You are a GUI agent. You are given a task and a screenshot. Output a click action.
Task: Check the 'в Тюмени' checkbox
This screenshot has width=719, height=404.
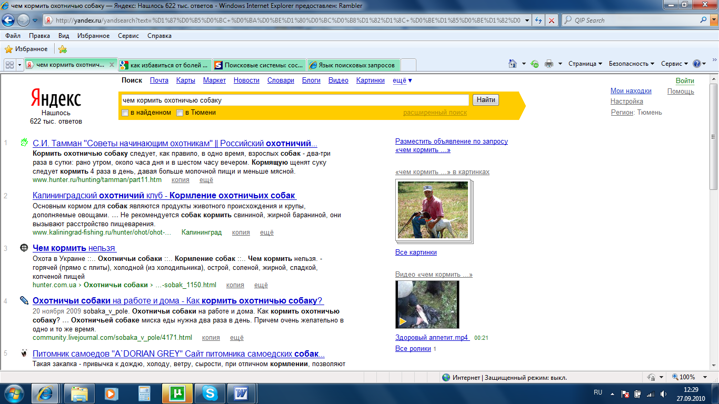180,113
